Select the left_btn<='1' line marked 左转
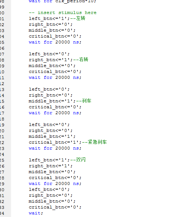The width and height of the screenshot is (184, 217). [x=57, y=18]
